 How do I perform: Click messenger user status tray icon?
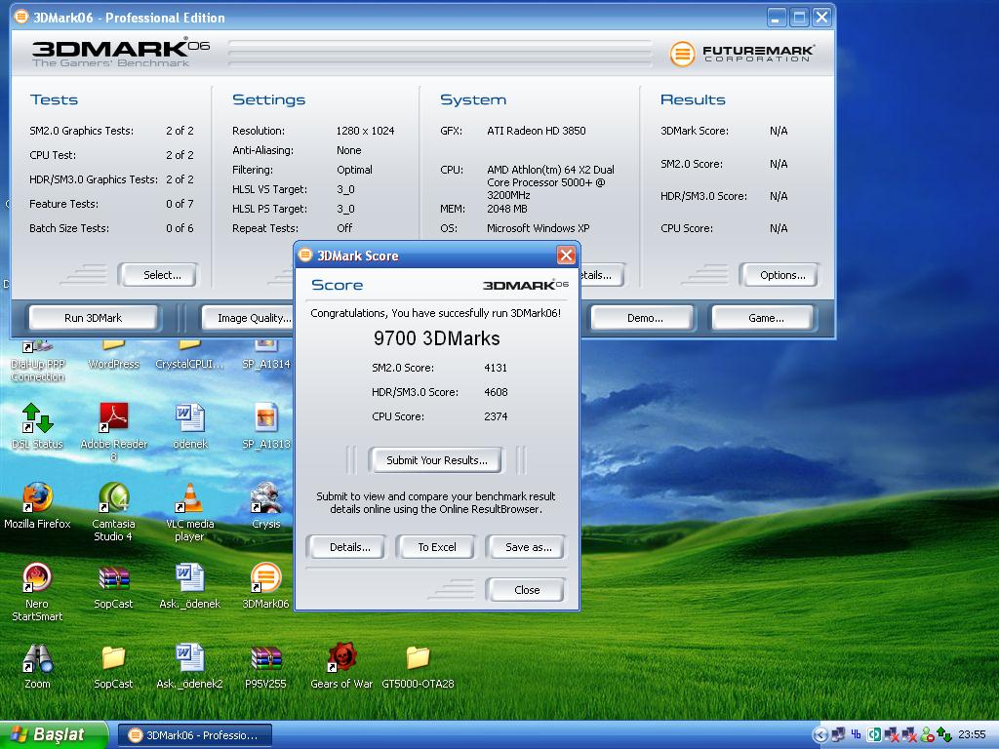coord(927,734)
